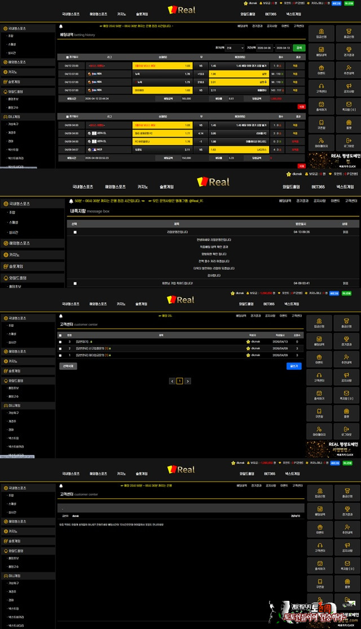Check the 회원님 가입 축하드립니다 message checkbox

coord(75,284)
